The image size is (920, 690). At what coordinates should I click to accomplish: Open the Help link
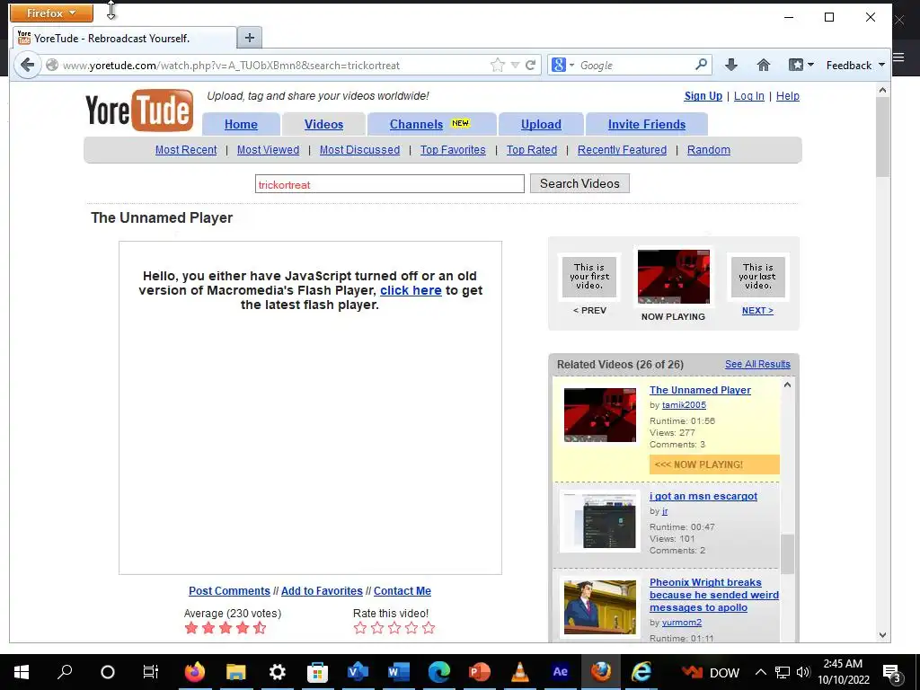click(x=787, y=96)
